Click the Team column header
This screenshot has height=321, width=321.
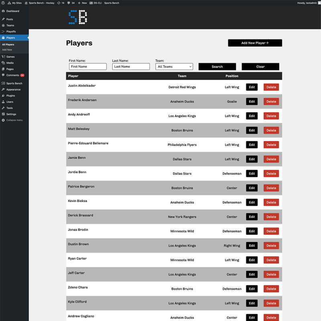click(x=182, y=76)
